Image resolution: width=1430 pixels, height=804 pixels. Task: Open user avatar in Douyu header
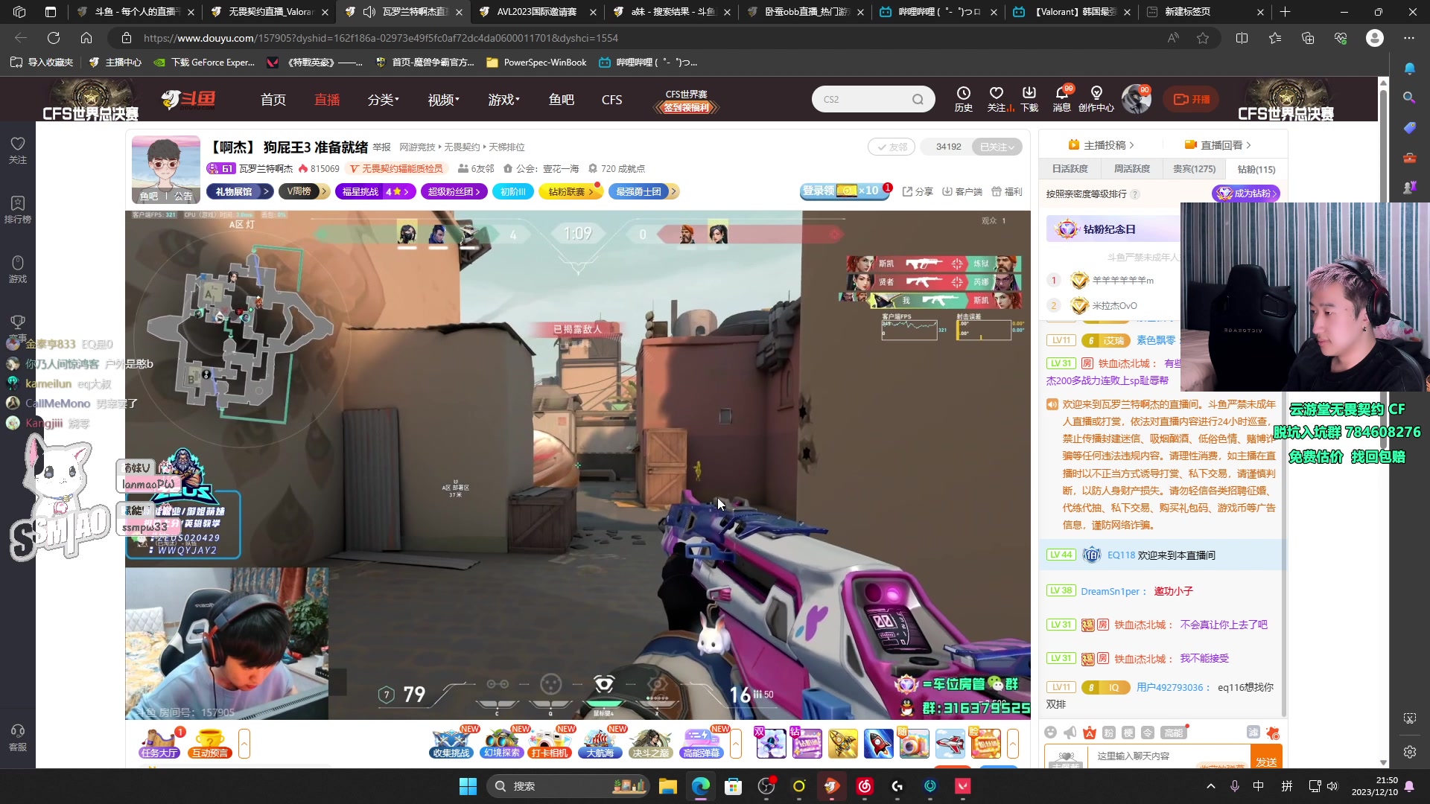(x=1137, y=99)
